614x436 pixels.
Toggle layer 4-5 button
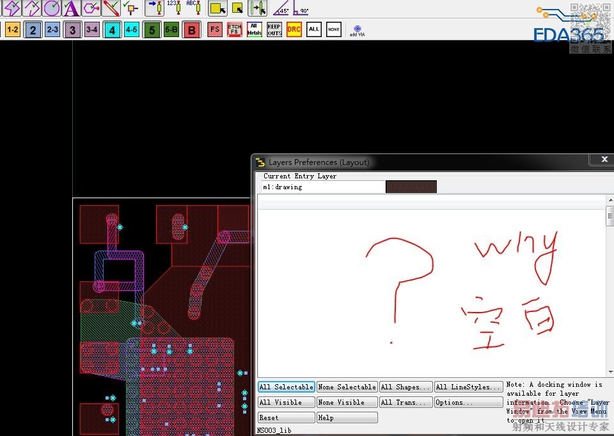click(x=132, y=30)
